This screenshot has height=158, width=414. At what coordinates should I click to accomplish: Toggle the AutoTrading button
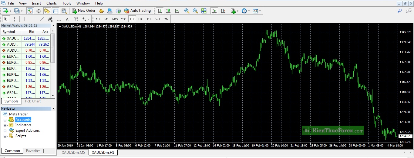click(137, 11)
